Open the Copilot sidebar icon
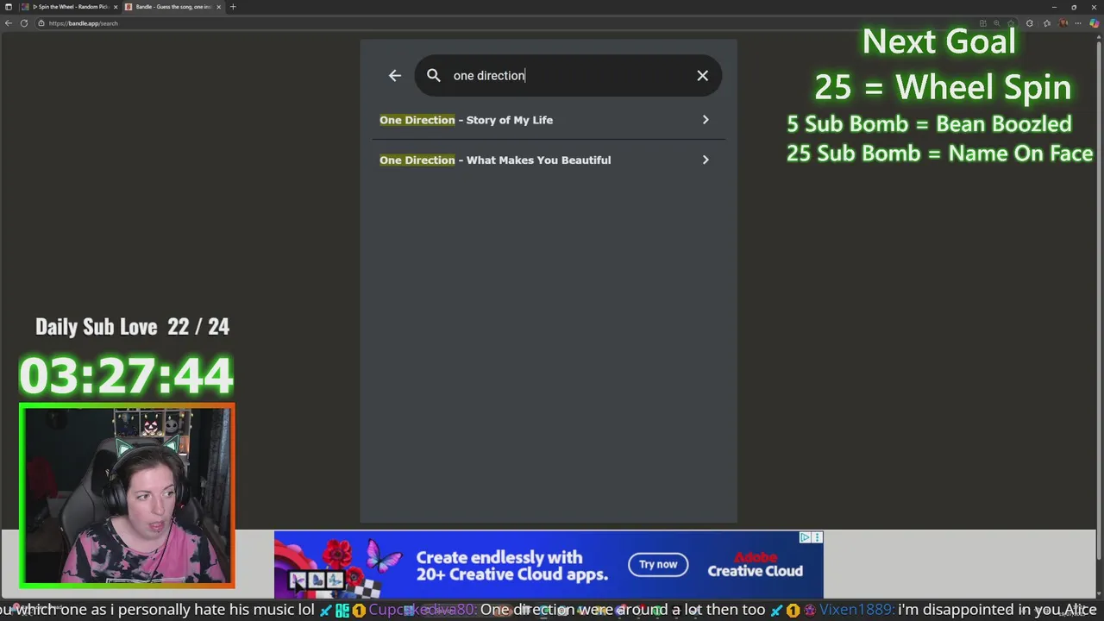 pyautogui.click(x=1095, y=23)
